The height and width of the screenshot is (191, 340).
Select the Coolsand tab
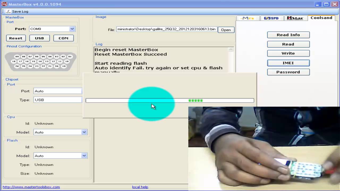(321, 18)
